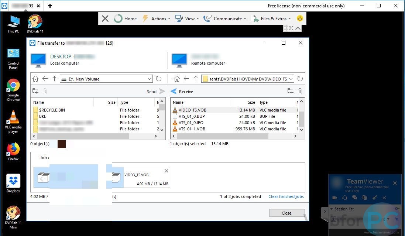The width and height of the screenshot is (405, 236).
Task: Go back in local computer pane
Action: click(x=45, y=79)
